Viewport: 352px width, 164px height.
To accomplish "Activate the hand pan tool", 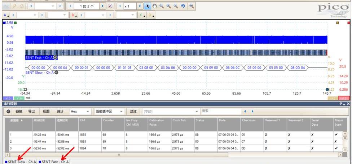I will coord(155,6).
